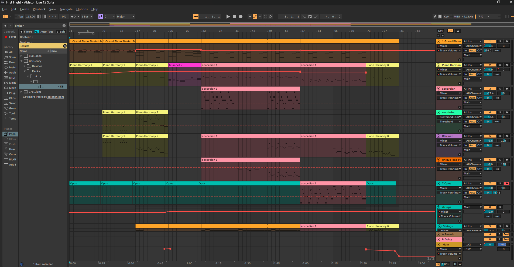This screenshot has height=267, width=514.
Task: Open the Navigate menu
Action: point(66,9)
